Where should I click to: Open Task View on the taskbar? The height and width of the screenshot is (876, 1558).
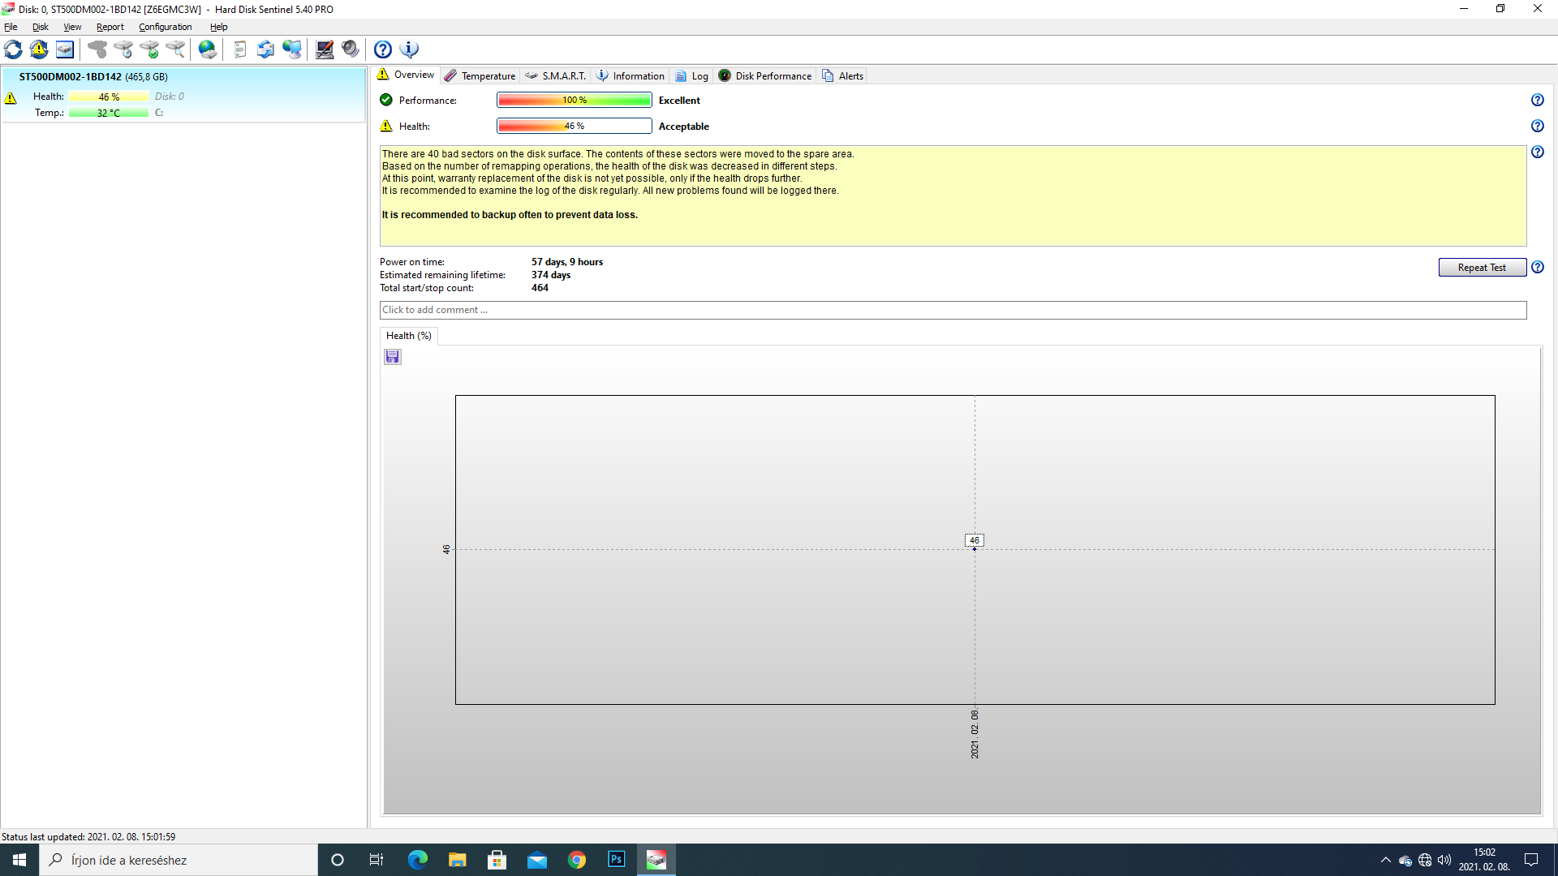pos(377,860)
